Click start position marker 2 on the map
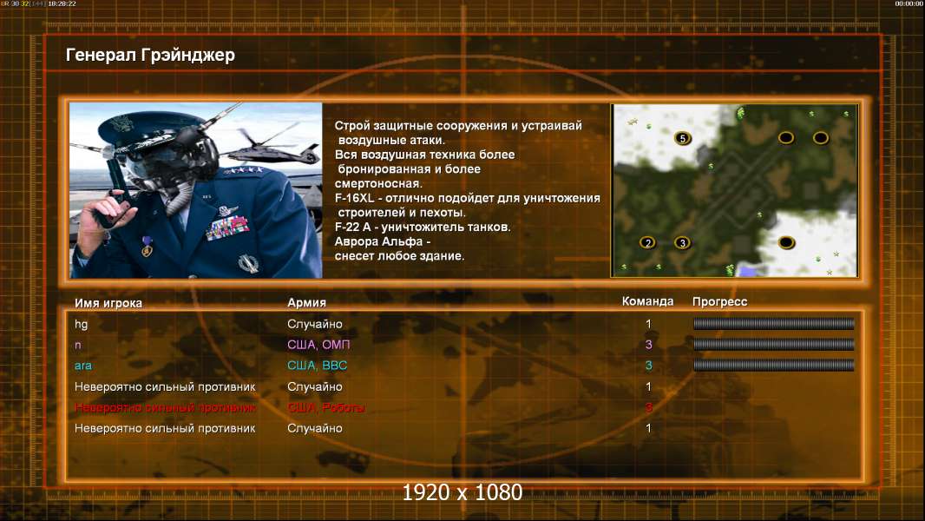Screen dimensions: 925x521 point(647,242)
